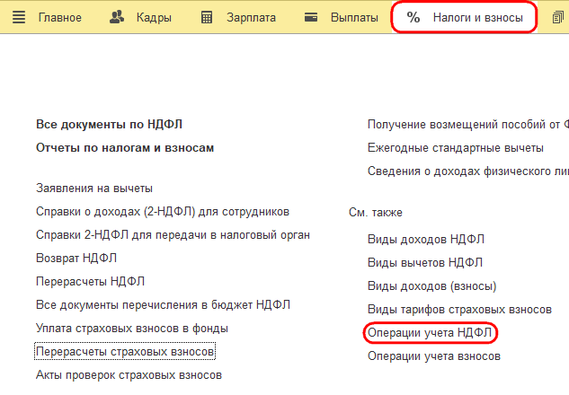Open Перерасчеты страховых взносов

(x=125, y=352)
